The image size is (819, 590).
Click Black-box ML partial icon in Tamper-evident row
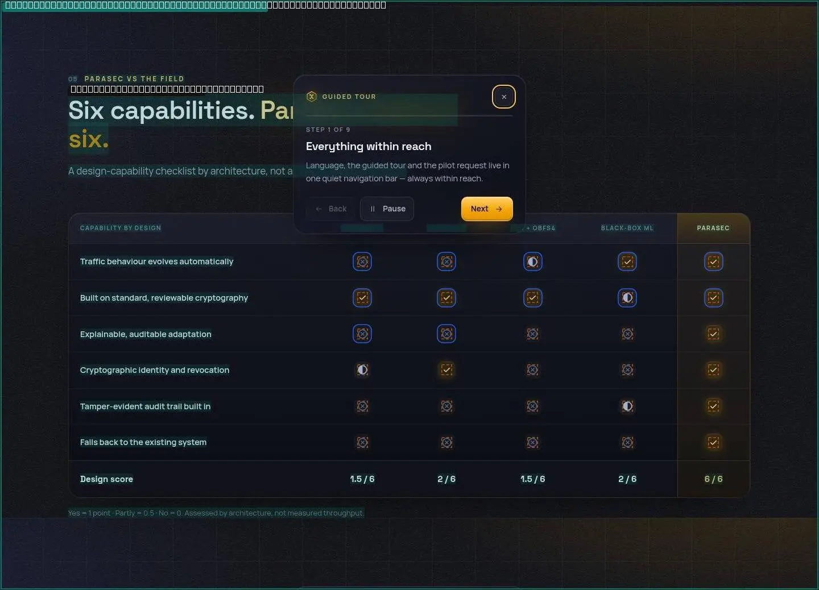coord(627,406)
